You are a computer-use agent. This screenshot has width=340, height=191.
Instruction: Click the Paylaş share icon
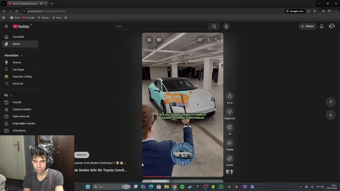point(229,143)
